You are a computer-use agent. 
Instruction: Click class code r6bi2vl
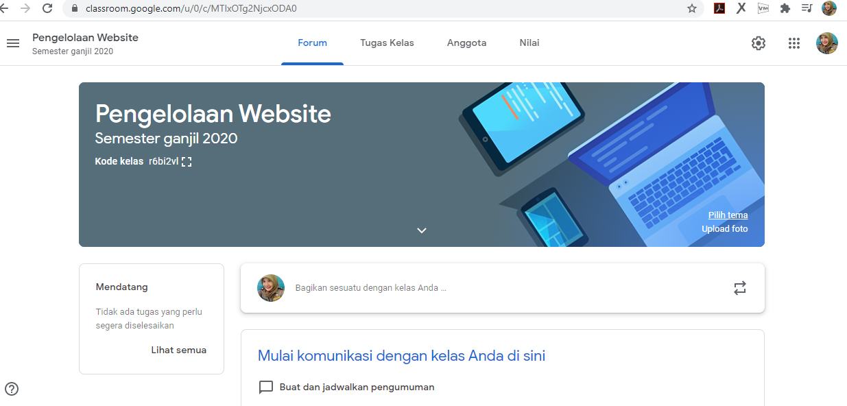pyautogui.click(x=163, y=162)
